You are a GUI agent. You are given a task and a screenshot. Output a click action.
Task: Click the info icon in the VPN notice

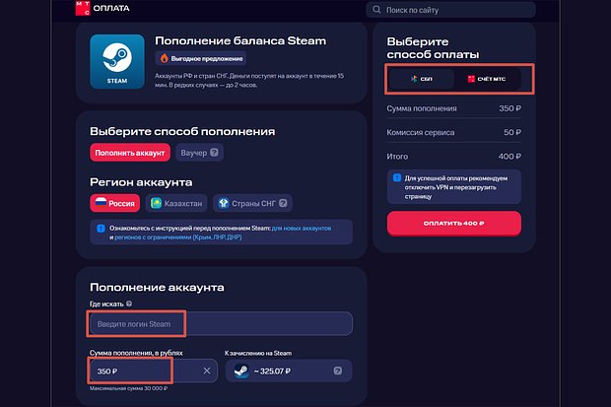coord(397,177)
